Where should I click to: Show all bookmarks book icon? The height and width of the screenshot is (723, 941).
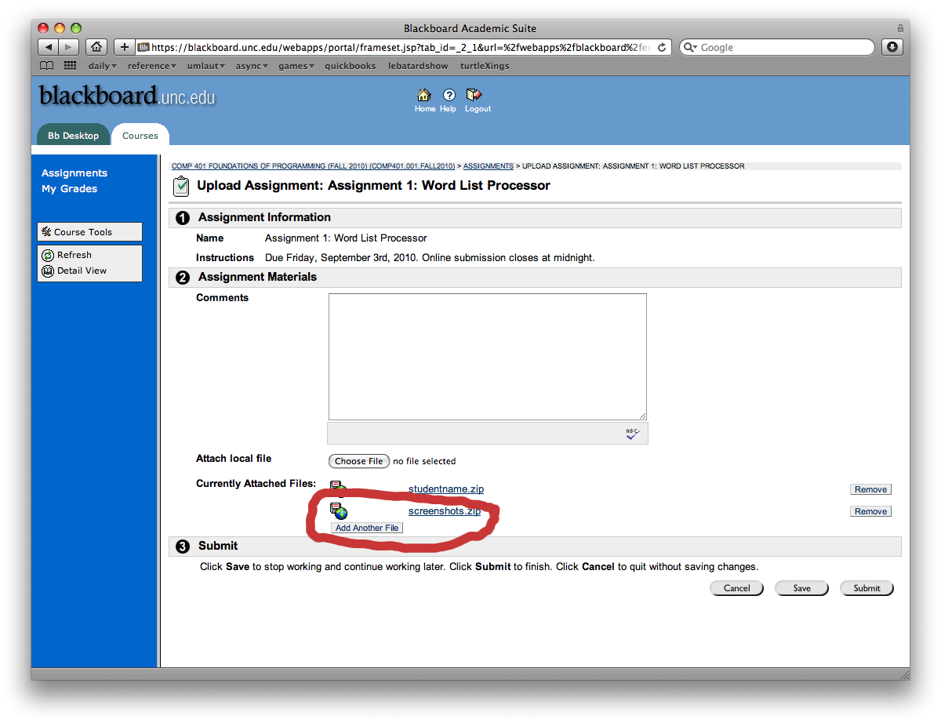tap(47, 66)
